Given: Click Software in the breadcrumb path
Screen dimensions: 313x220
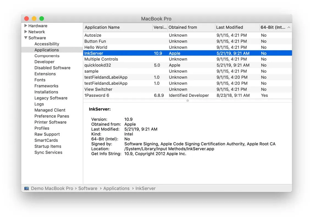Looking at the screenshot, I should tap(88, 188).
